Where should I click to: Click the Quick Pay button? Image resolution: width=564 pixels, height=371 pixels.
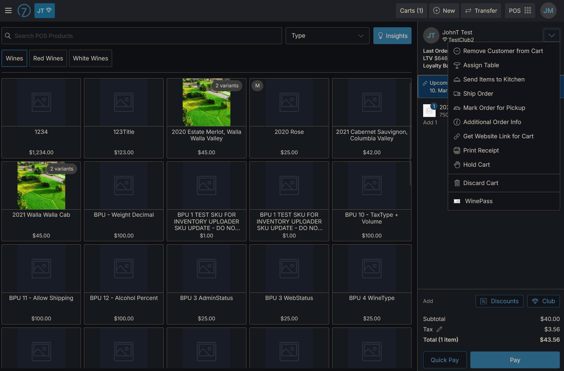click(444, 360)
